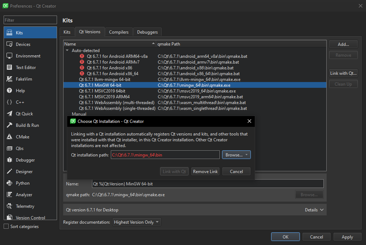Open the FakeVim settings icon
Screen dimensions: 366x245
(9, 79)
